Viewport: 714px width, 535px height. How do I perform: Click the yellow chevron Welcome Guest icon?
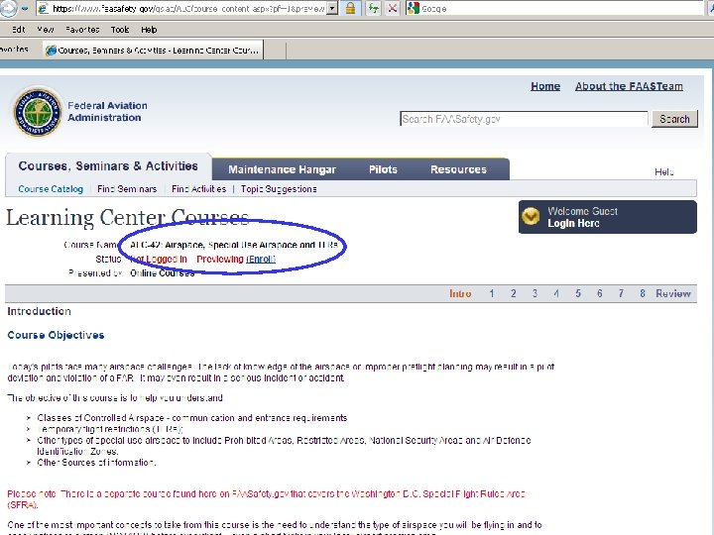tap(531, 216)
